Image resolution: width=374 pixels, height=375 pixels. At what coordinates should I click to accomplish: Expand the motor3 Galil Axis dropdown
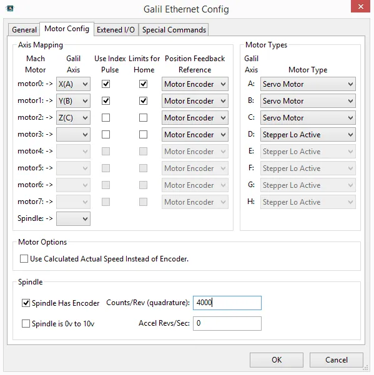(73, 134)
